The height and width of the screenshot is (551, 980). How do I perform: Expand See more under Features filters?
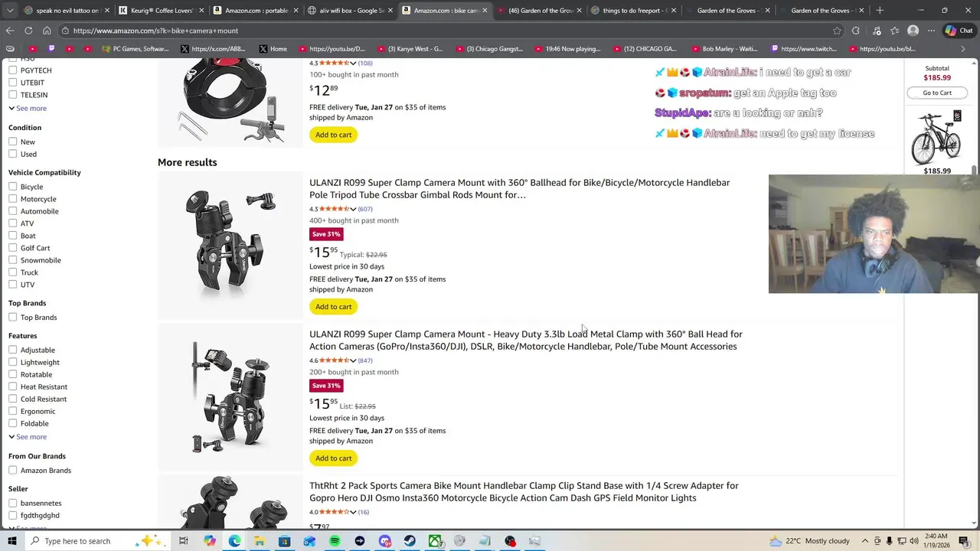pos(28,437)
